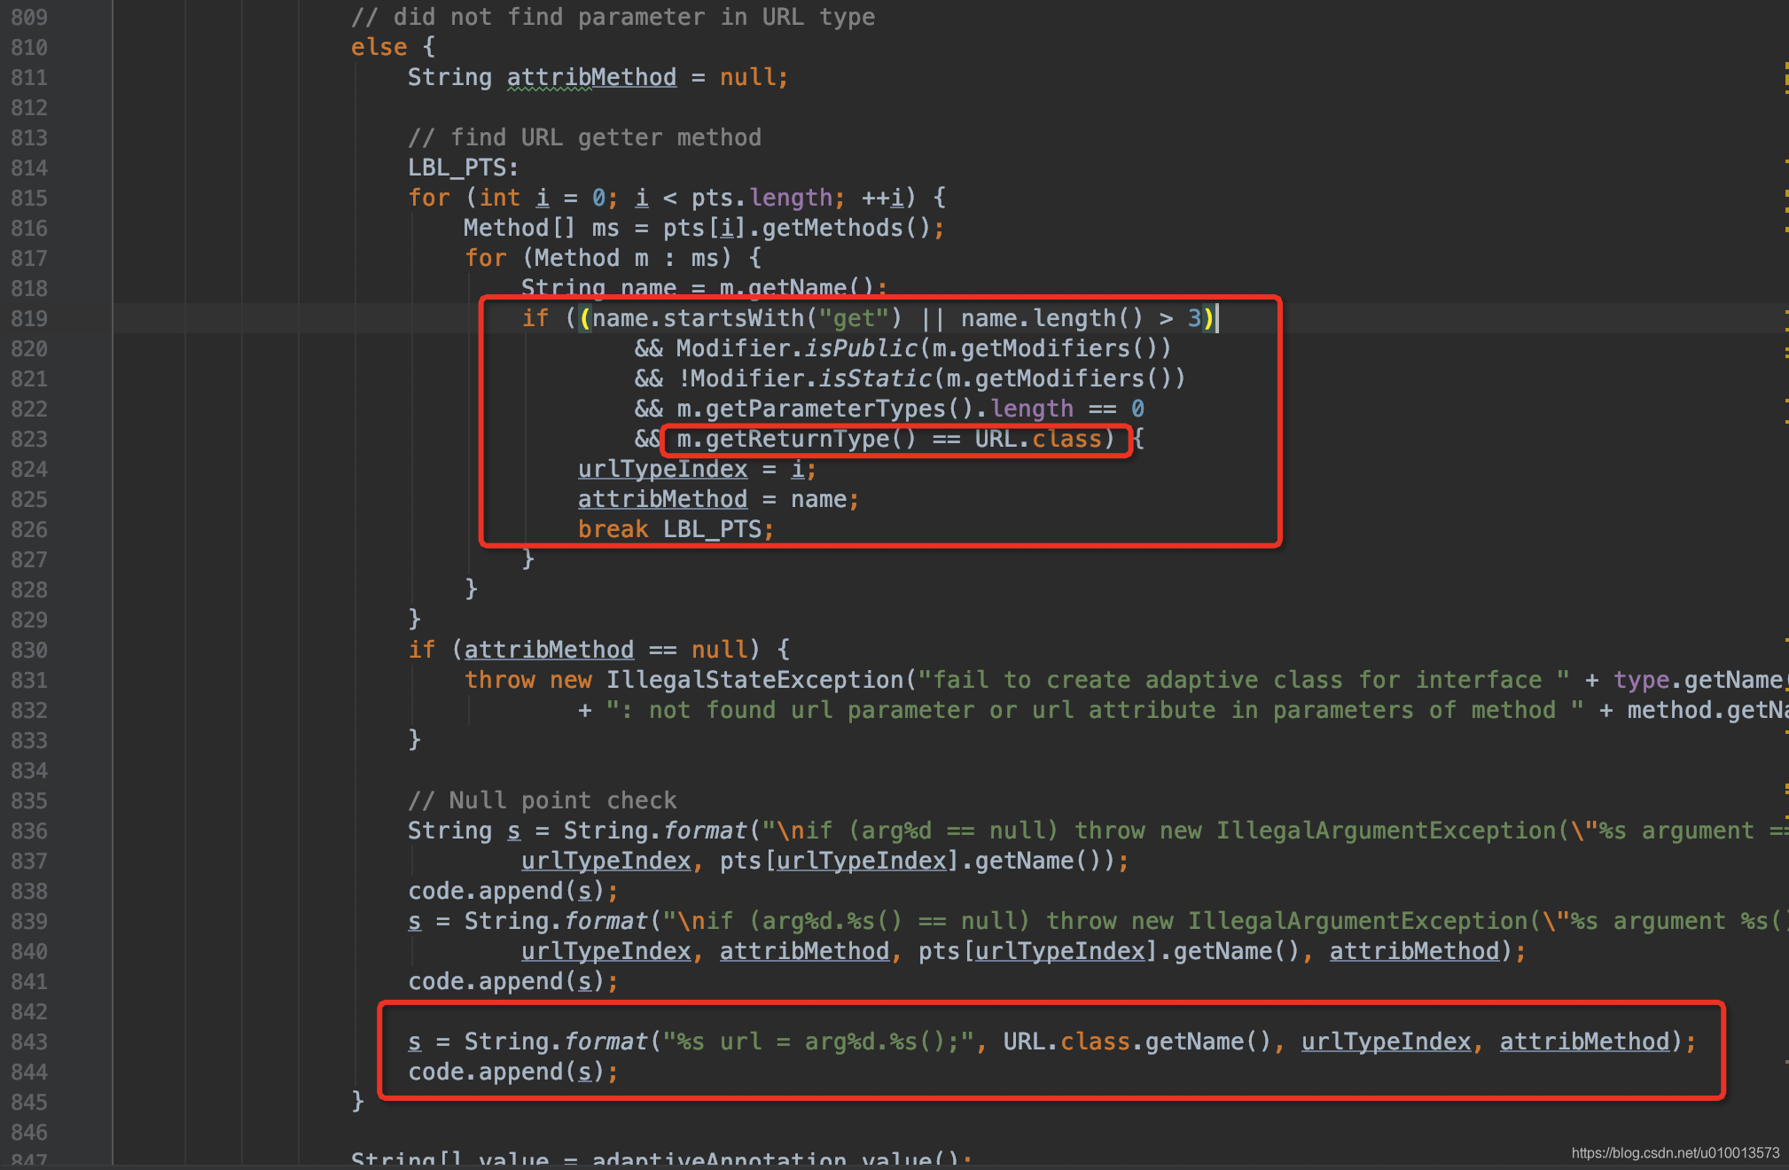Viewport: 1789px width, 1170px height.
Task: Click the 'LBL_PTS:' label on line 814
Action: pyautogui.click(x=464, y=168)
